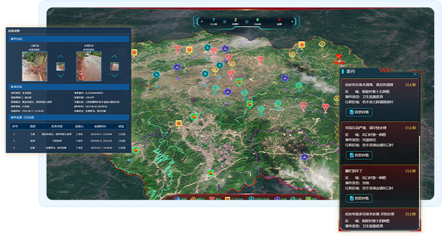
Task: Open the landslide photo thumbnail
Action: 35,66
